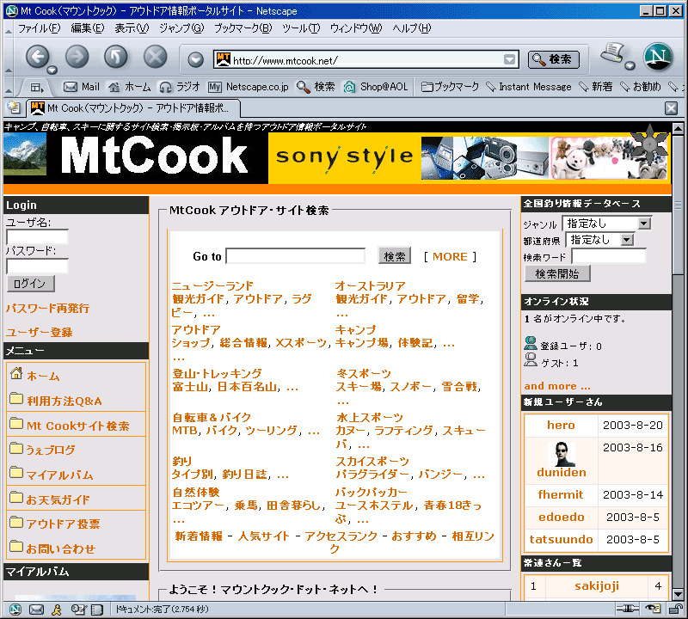Open the ジャンル 指定なし dropdown

pos(607,224)
